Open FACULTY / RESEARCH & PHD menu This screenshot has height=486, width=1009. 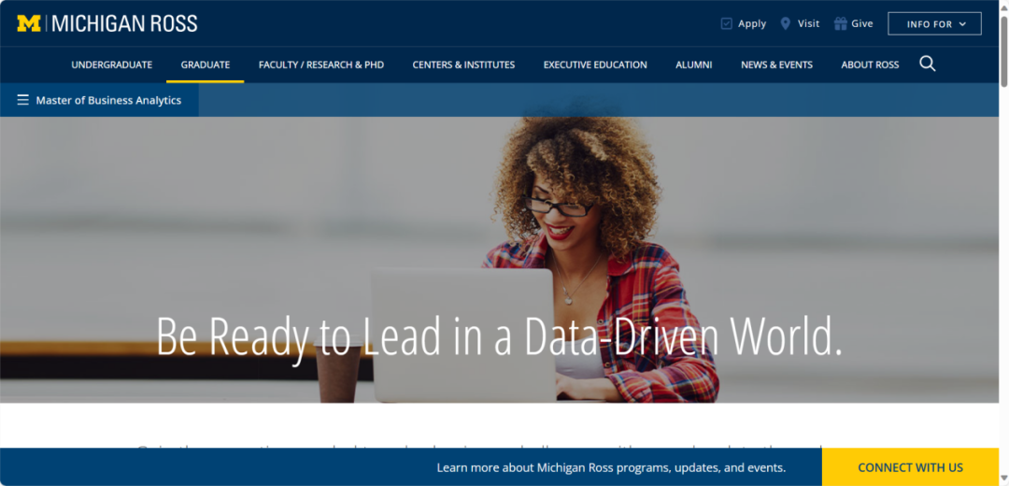pyautogui.click(x=321, y=64)
